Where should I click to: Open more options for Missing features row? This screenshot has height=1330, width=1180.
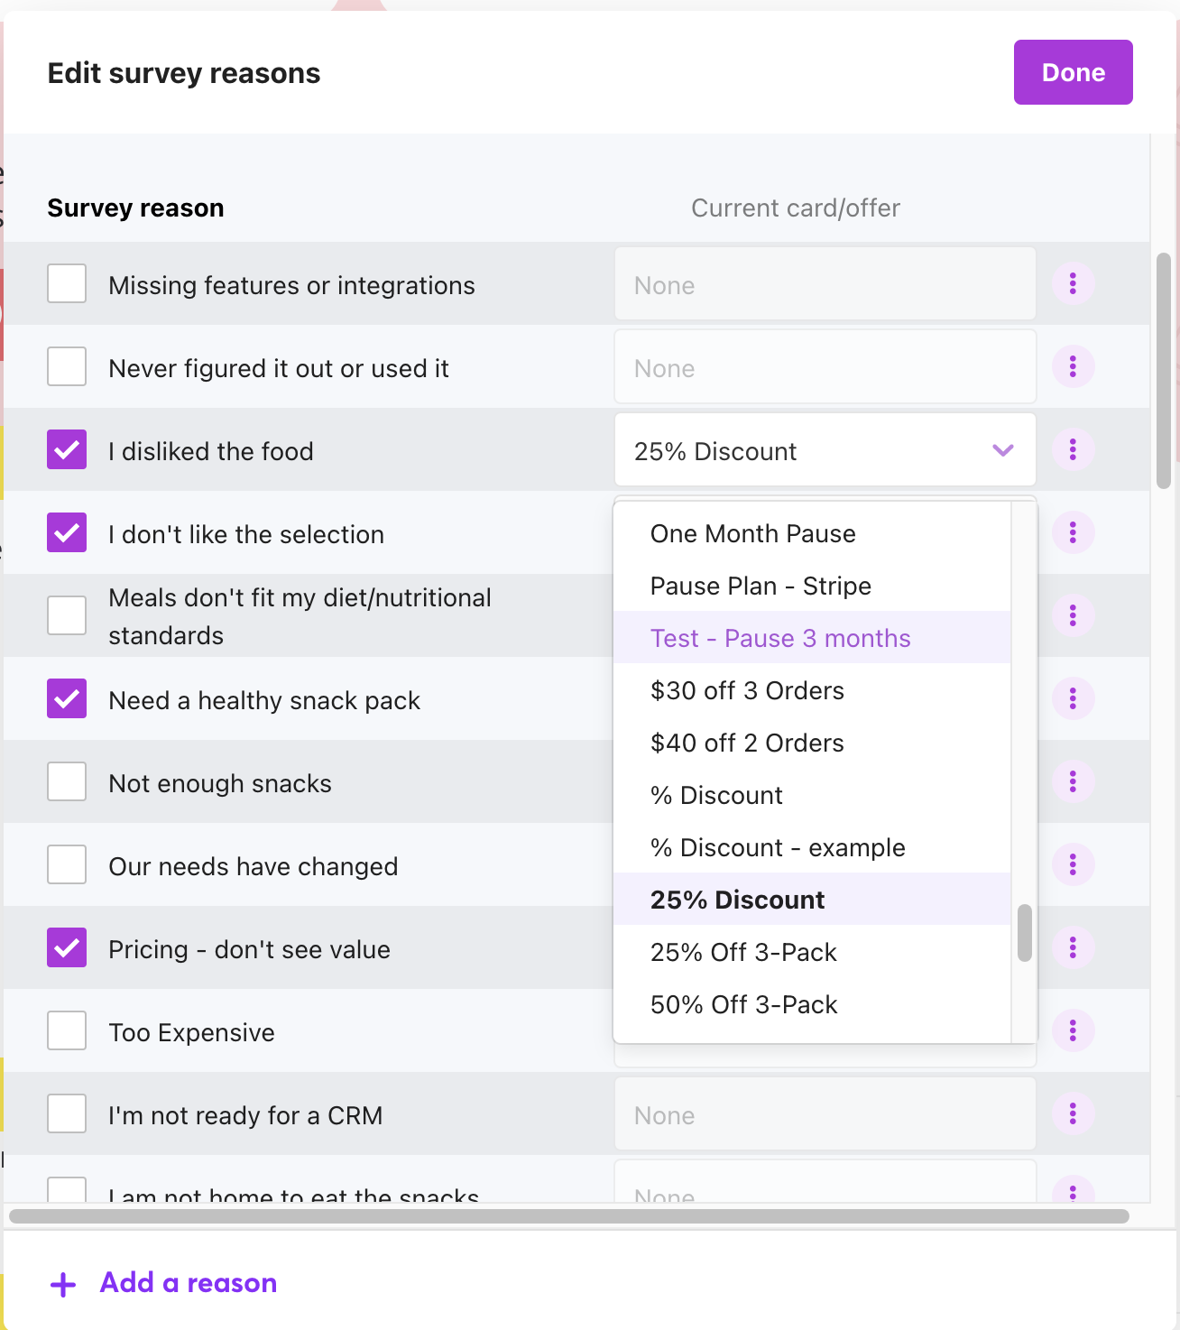[1073, 284]
